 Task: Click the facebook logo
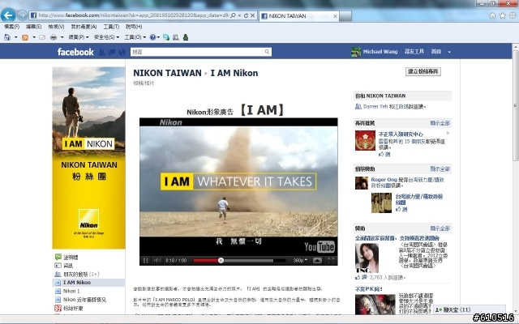point(75,52)
